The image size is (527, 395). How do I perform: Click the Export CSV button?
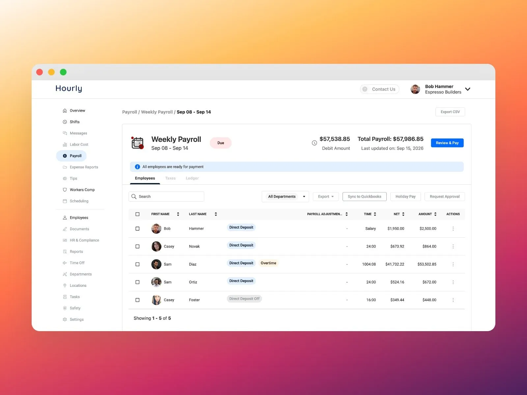[450, 112]
